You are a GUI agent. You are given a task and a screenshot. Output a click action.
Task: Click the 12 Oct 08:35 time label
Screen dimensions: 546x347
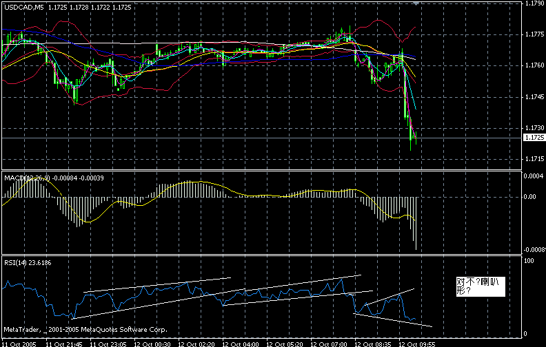click(x=373, y=344)
